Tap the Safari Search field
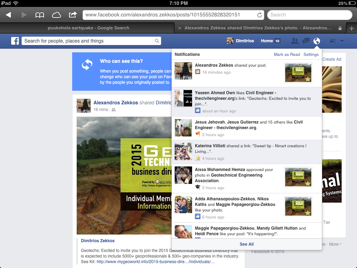The height and width of the screenshot is (268, 357). (310, 15)
